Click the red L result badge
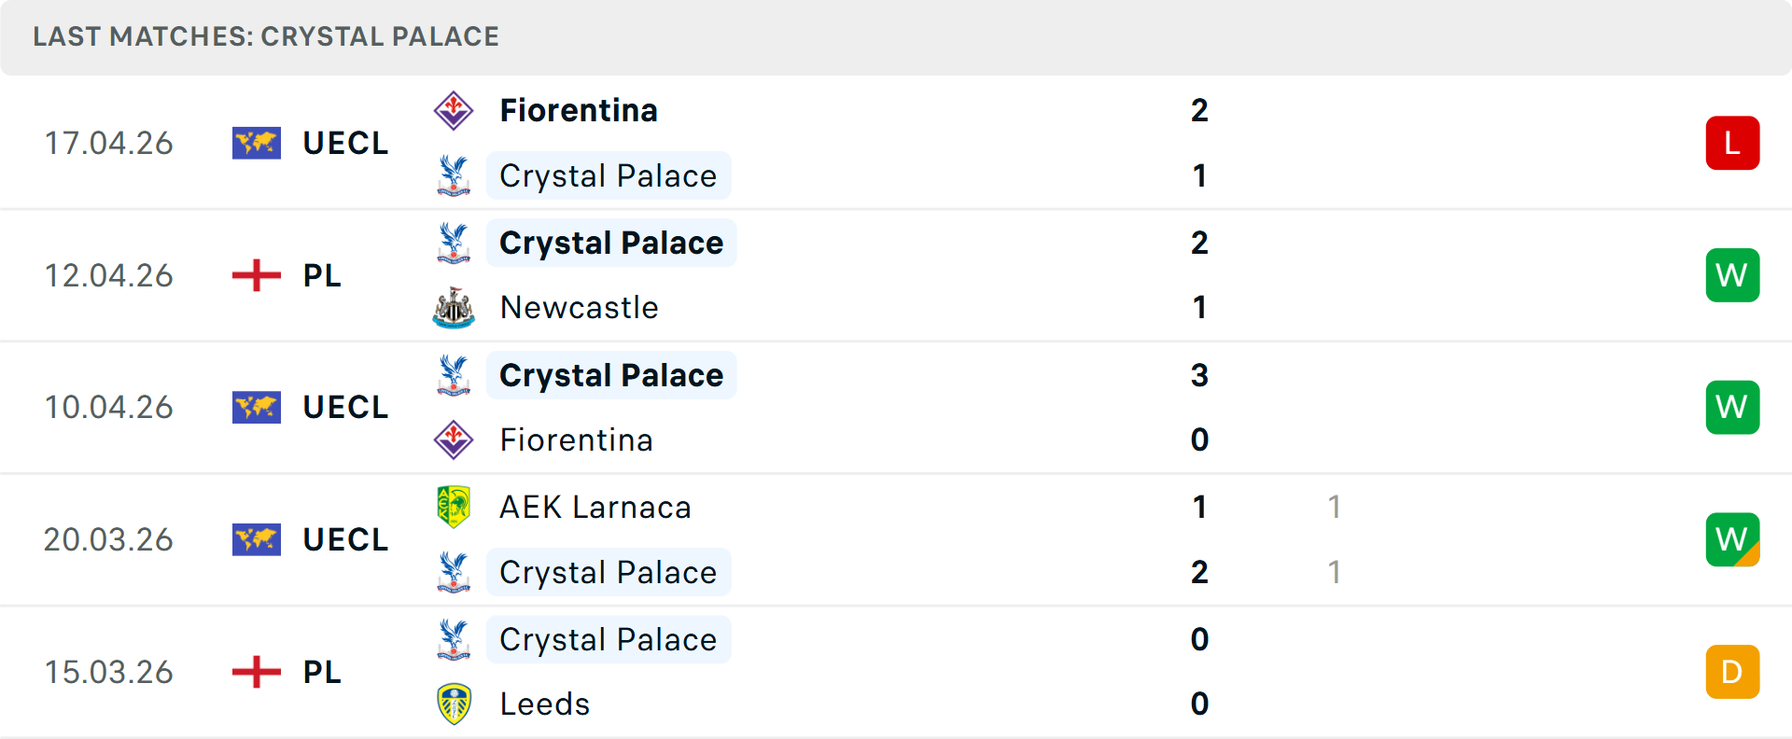This screenshot has height=739, width=1792. [x=1732, y=142]
